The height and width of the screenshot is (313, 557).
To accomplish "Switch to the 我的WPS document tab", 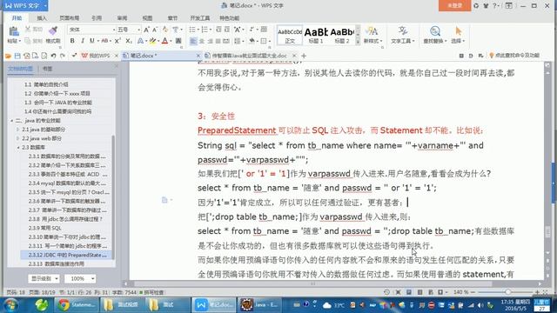I will tap(96, 56).
